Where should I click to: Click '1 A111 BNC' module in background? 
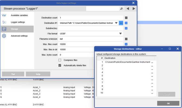(x=38, y=80)
